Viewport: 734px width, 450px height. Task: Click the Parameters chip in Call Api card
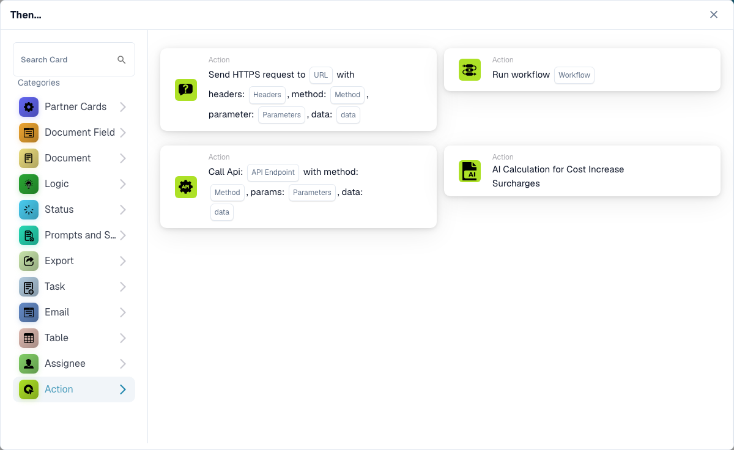[312, 193]
